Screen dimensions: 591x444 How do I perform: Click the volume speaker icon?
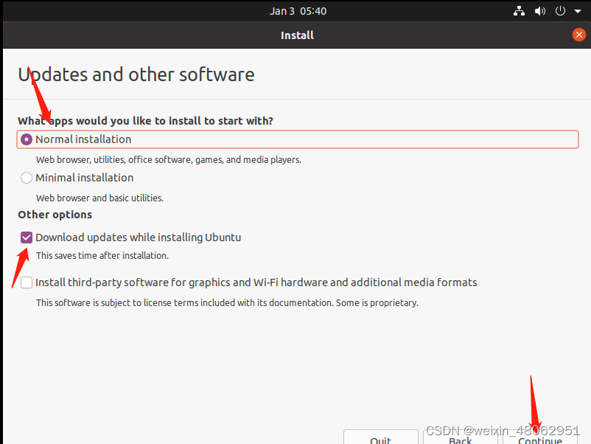tap(540, 11)
